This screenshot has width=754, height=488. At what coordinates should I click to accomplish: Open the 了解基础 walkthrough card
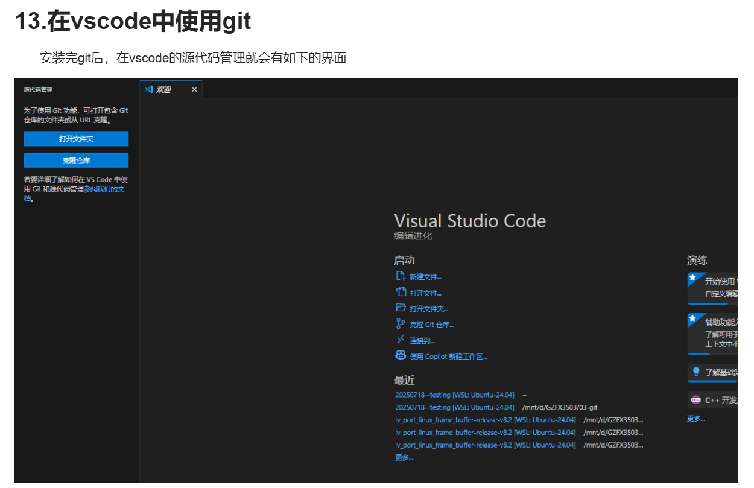coord(712,373)
